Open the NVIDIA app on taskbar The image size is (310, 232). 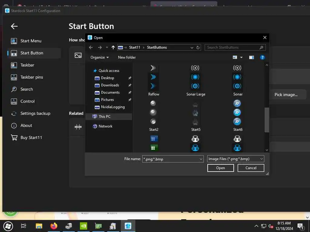tap(84, 226)
